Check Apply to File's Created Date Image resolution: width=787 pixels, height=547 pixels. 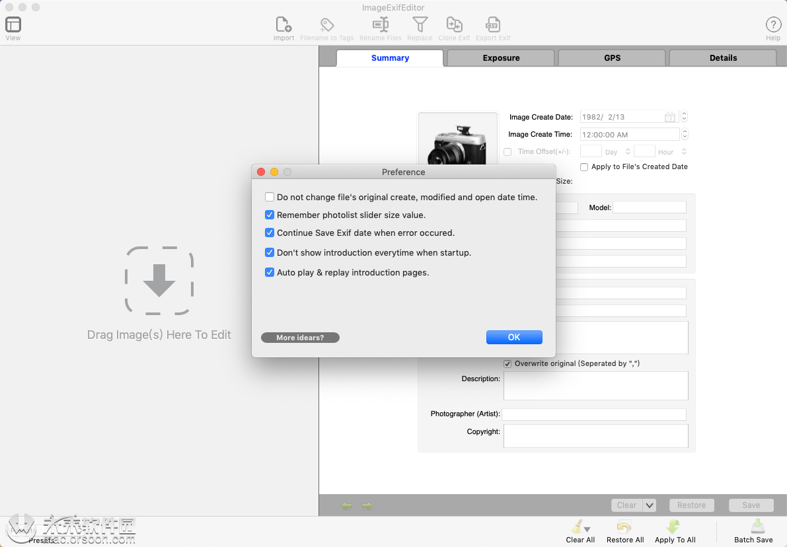click(584, 166)
